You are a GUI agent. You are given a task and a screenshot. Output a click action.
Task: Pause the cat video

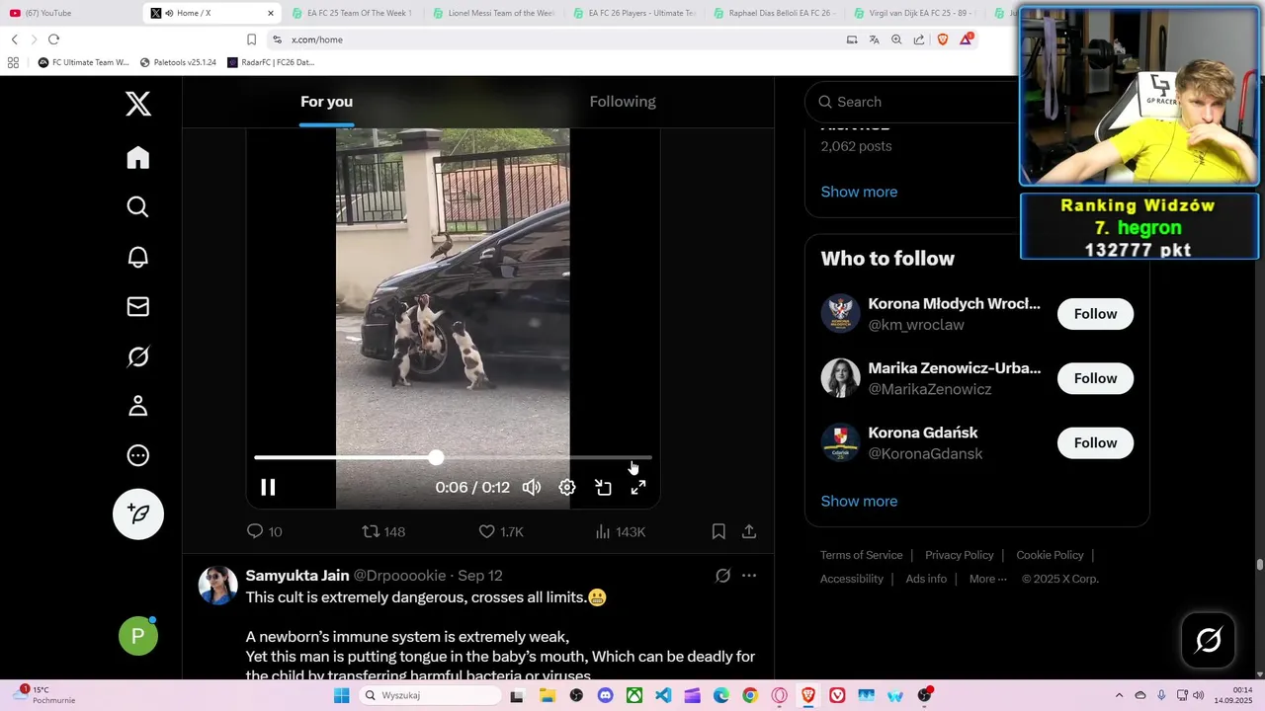coord(268,487)
